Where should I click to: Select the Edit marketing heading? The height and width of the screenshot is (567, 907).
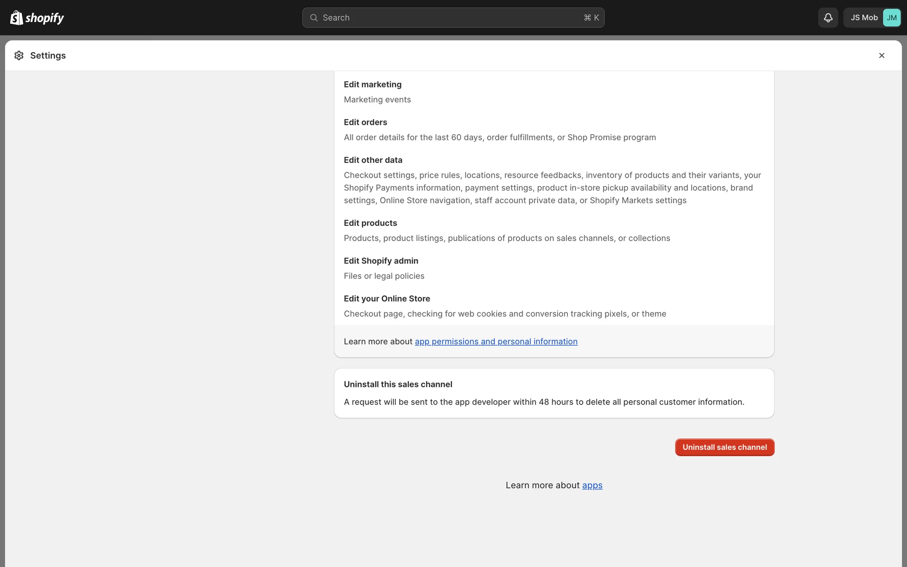coord(372,84)
